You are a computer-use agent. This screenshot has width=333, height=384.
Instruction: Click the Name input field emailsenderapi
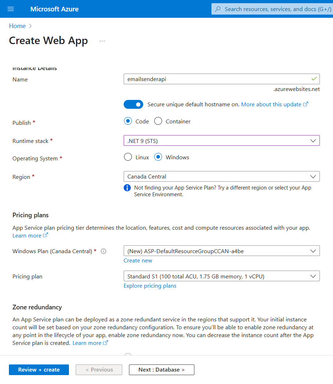(222, 79)
